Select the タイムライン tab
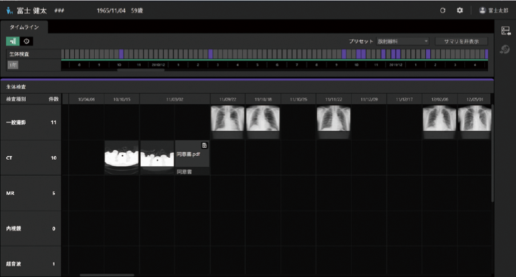This screenshot has height=277, width=516. coord(24,27)
